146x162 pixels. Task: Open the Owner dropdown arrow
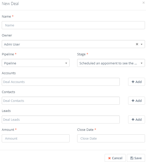[141, 44]
